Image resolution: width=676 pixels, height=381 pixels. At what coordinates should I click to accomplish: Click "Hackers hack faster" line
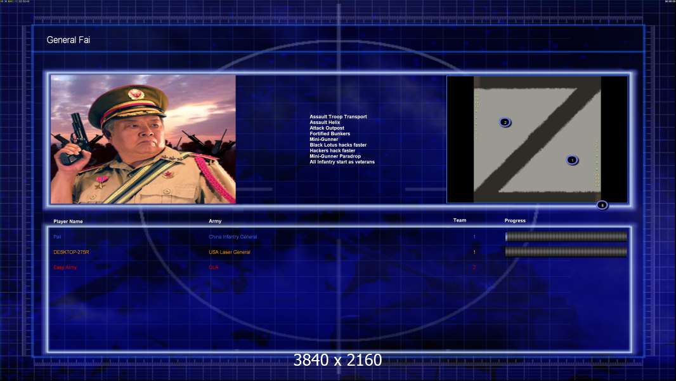coord(332,150)
